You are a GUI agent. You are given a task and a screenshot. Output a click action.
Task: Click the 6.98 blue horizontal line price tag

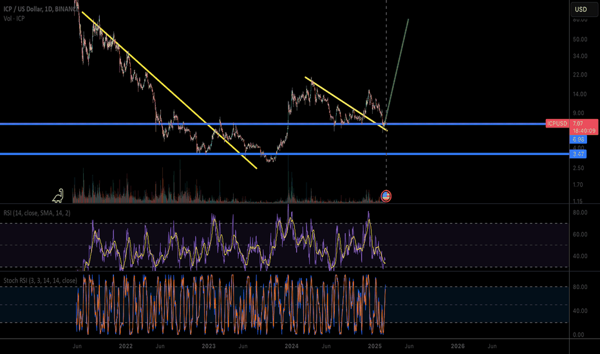click(x=578, y=139)
